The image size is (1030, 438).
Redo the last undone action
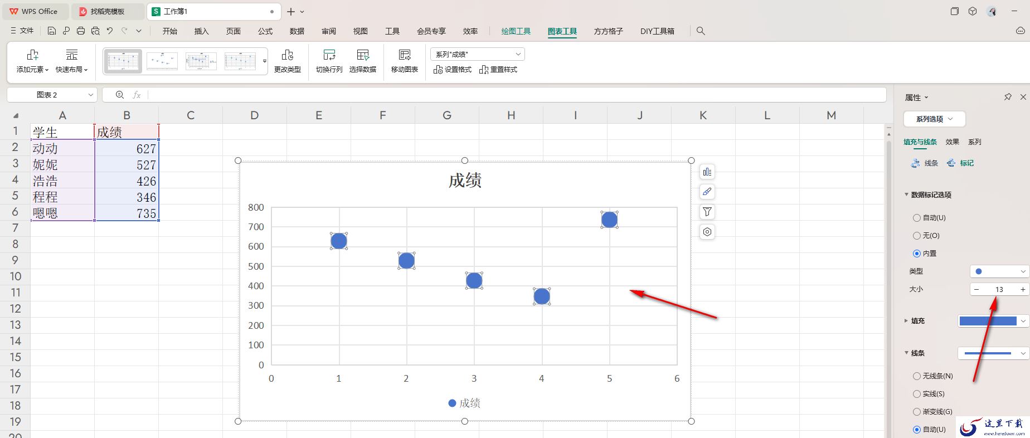[124, 31]
